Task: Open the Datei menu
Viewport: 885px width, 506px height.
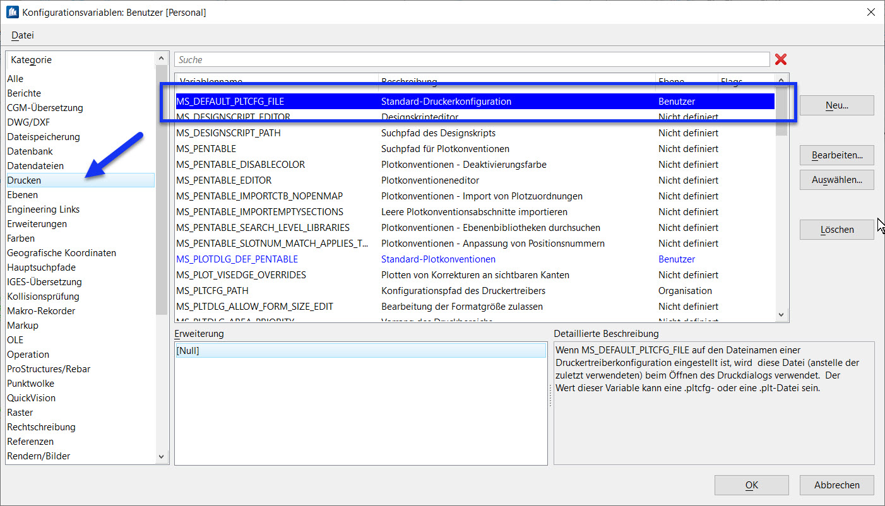Action: tap(23, 35)
